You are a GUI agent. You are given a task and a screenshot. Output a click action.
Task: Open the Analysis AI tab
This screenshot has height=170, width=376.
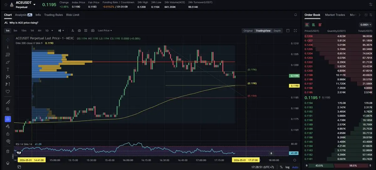pyautogui.click(x=23, y=15)
